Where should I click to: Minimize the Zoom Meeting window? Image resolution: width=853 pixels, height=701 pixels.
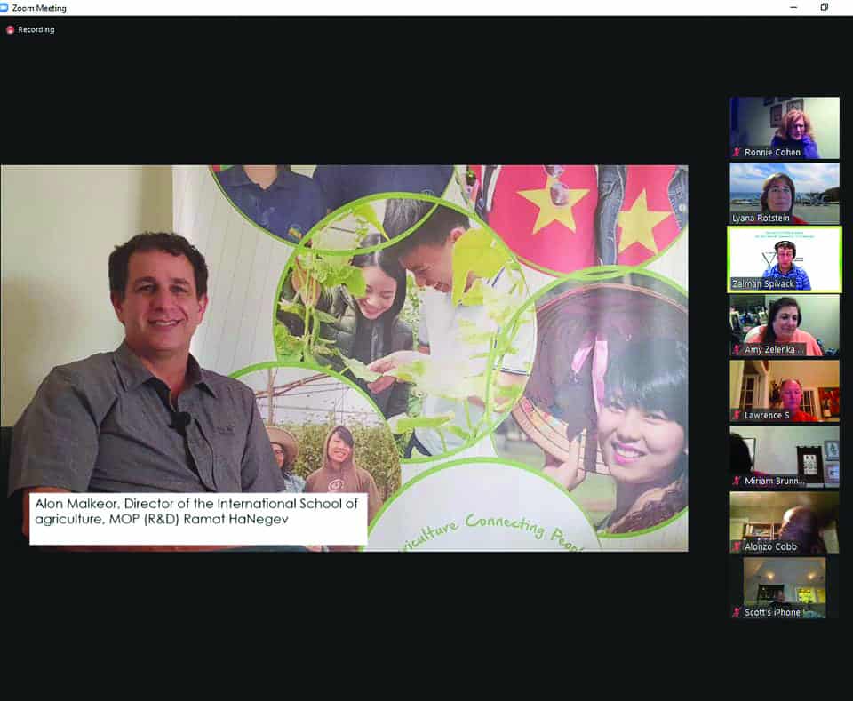pos(793,8)
